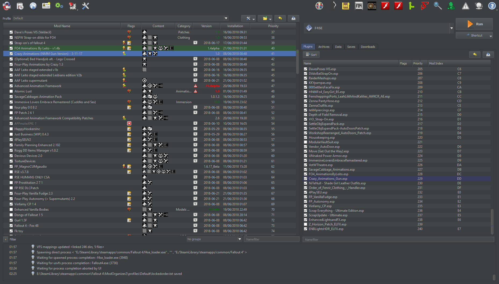Enable the 'four play 0 0 8 2' mod
This screenshot has height=284, width=499.
(11, 107)
